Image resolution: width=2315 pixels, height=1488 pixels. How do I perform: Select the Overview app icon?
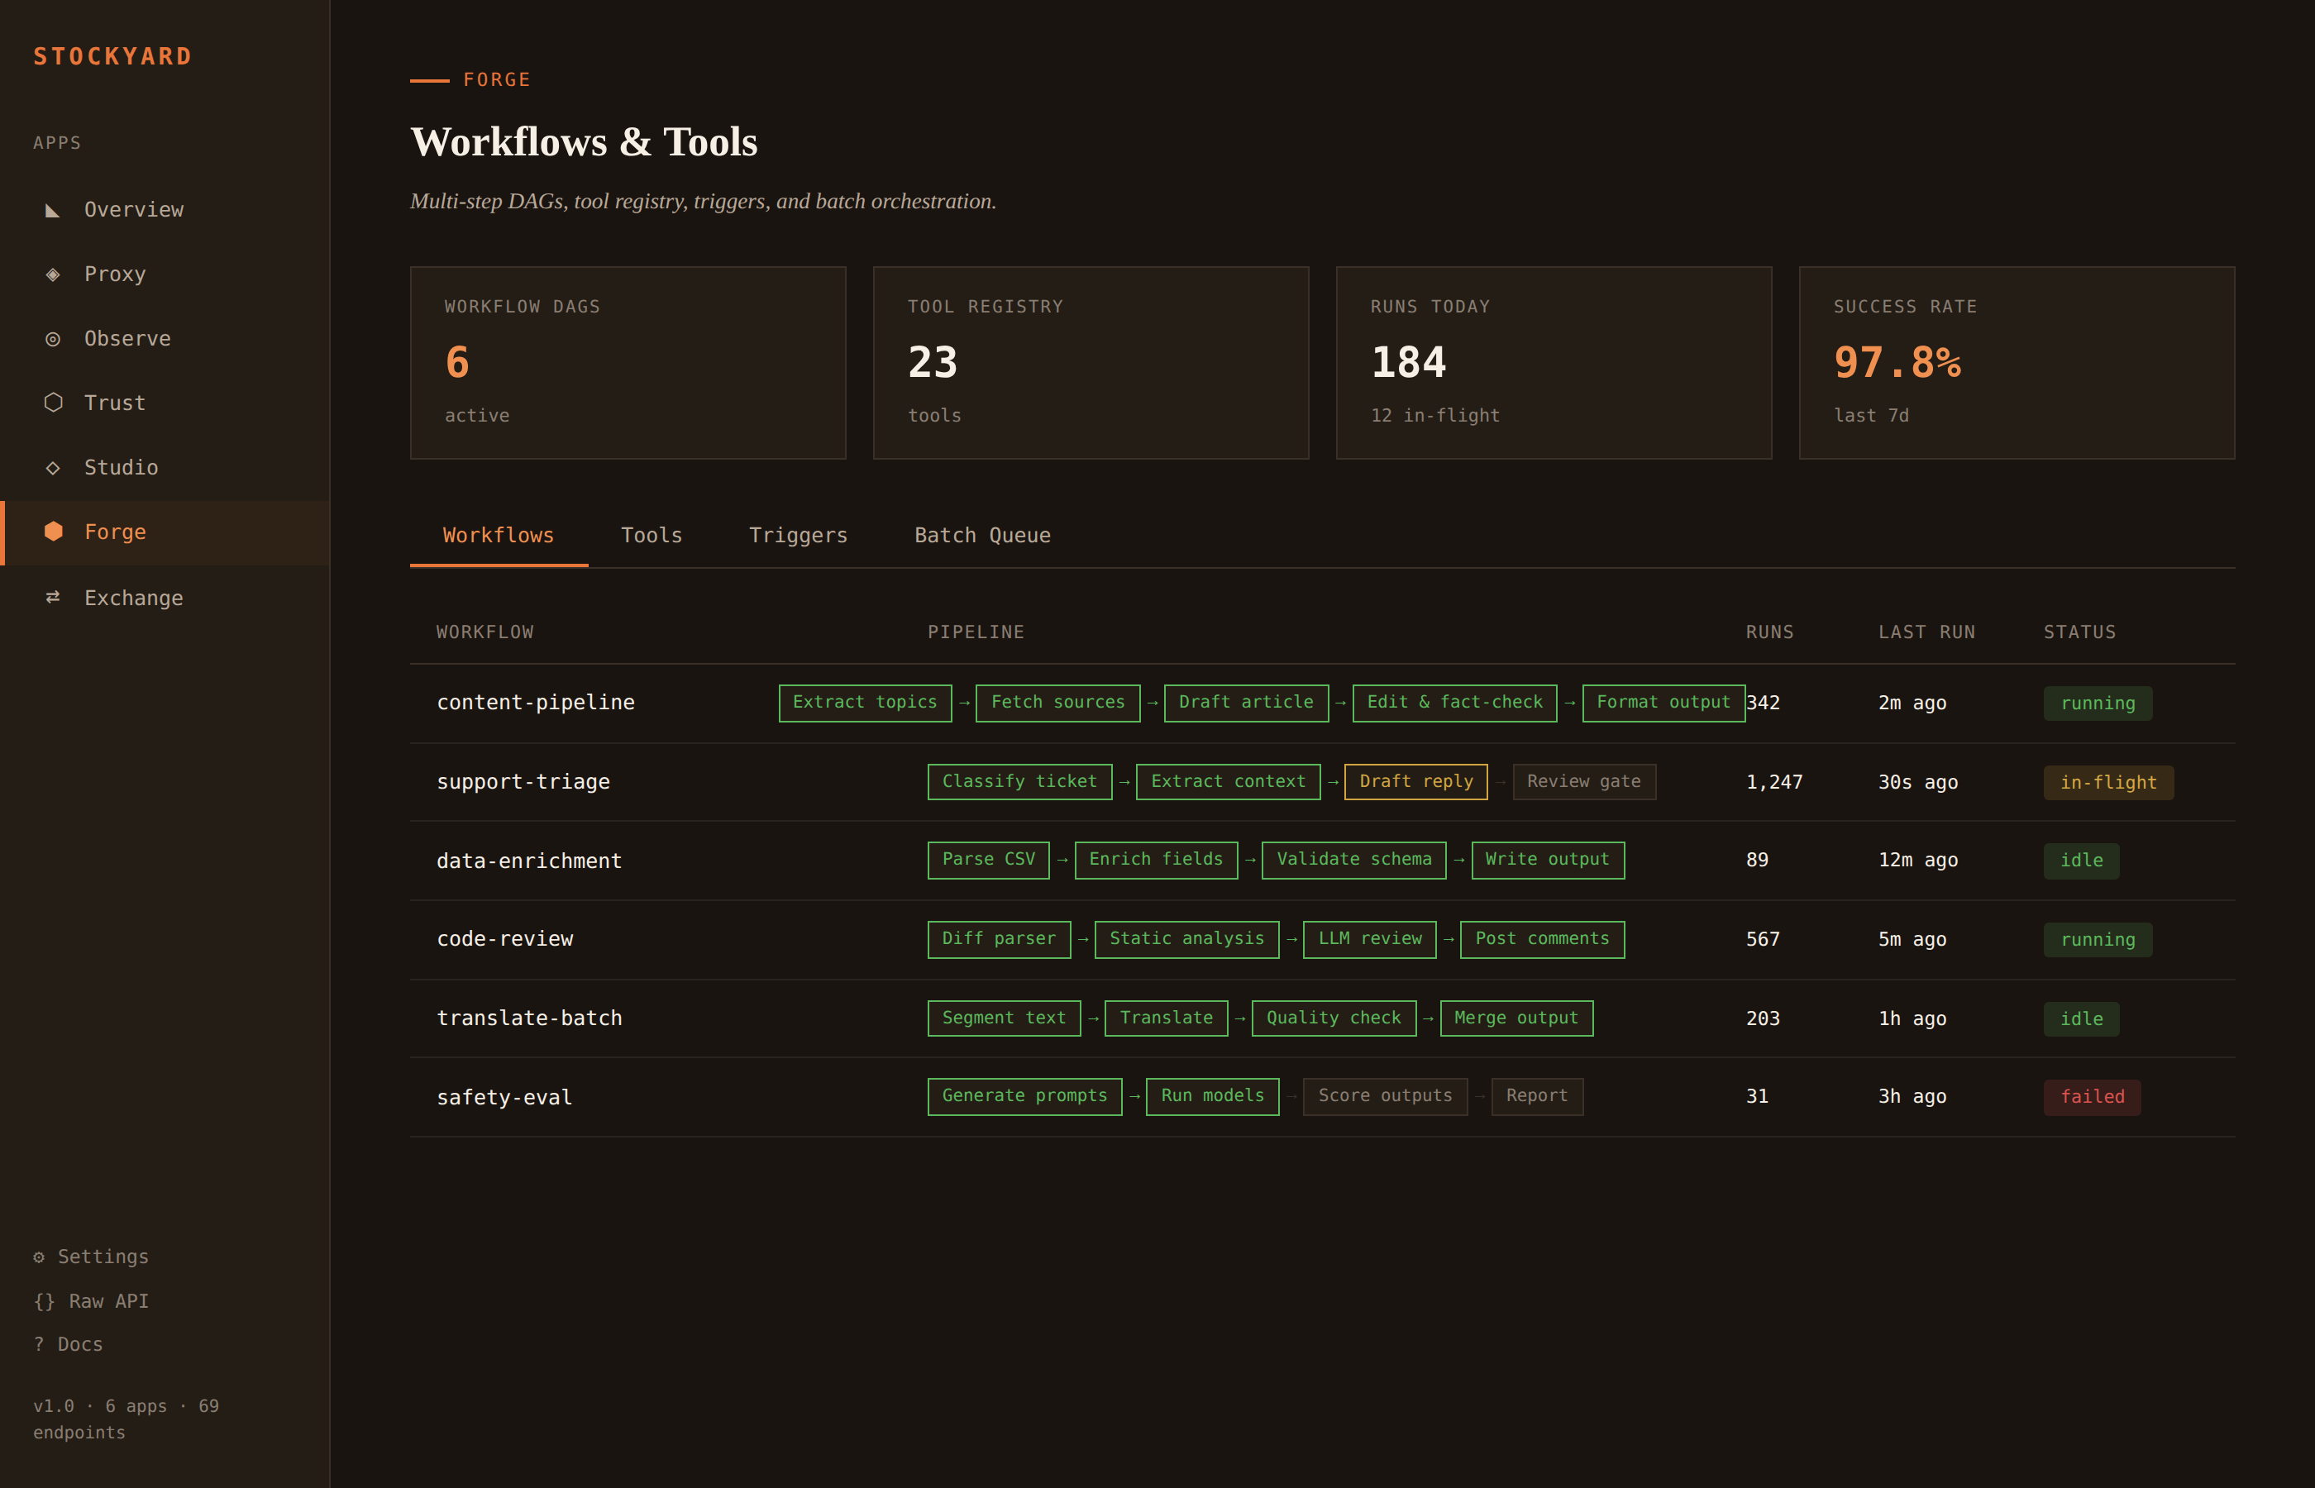54,208
